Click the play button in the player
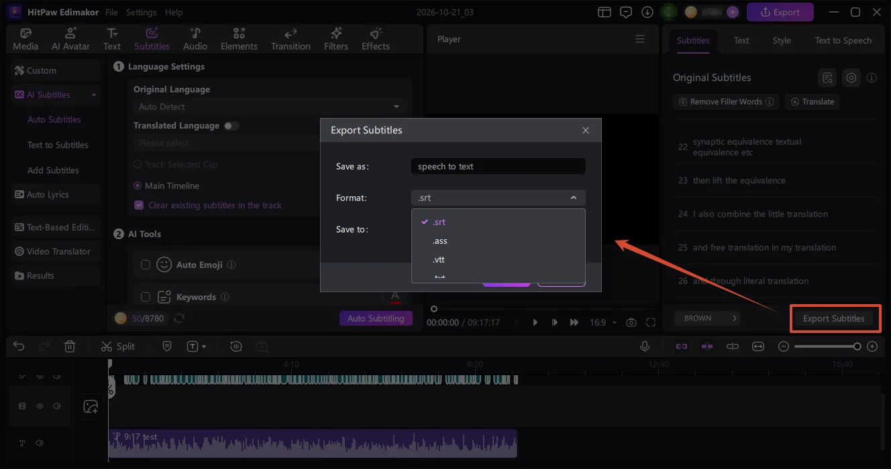The height and width of the screenshot is (469, 891). pyautogui.click(x=535, y=322)
